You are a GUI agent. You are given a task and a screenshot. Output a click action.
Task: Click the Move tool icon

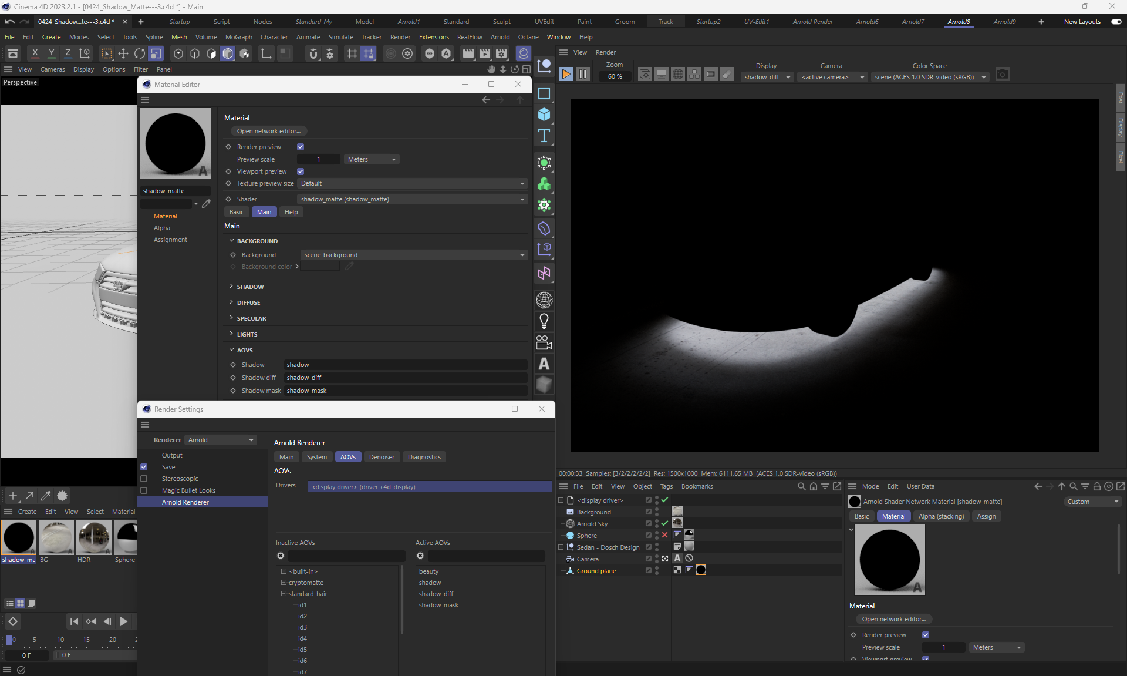coord(123,53)
